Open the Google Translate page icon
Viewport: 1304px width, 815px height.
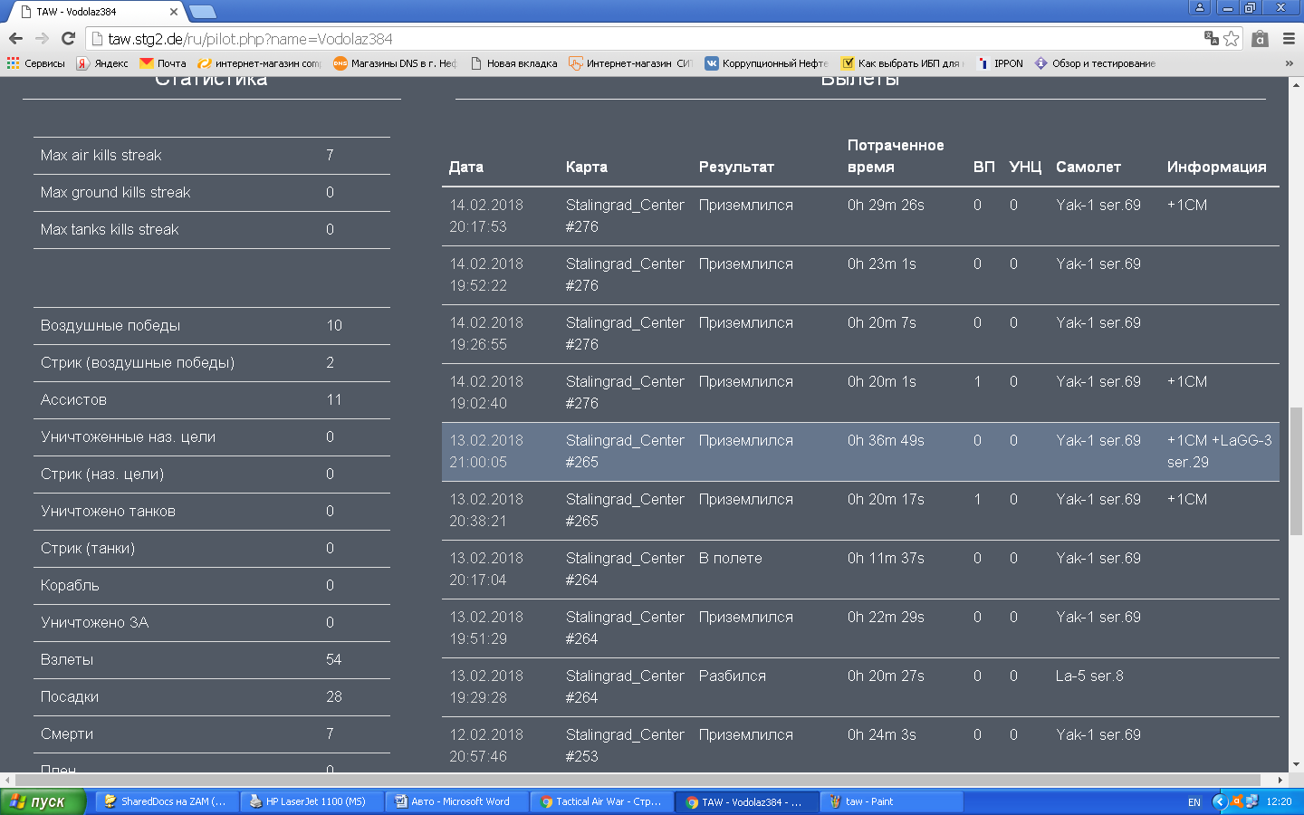pyautogui.click(x=1211, y=38)
